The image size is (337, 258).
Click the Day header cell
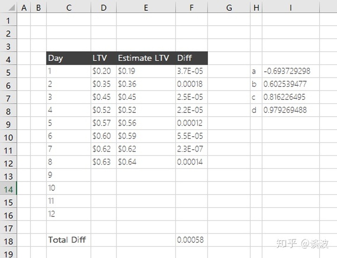pos(69,58)
